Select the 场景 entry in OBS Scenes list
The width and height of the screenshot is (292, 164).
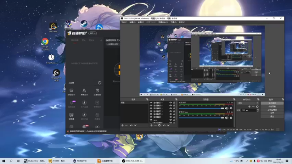point(134,103)
